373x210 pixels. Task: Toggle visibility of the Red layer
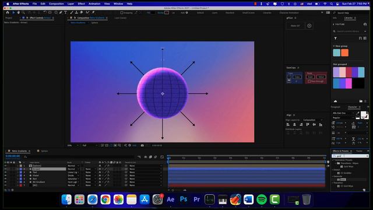(x=5, y=178)
